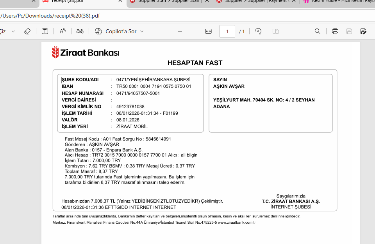Click T.C. ZİRAAT BANKASI A.Ş. signature
This screenshot has width=375, height=244.
[291, 201]
